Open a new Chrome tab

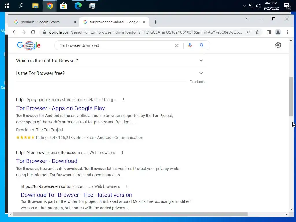155,22
